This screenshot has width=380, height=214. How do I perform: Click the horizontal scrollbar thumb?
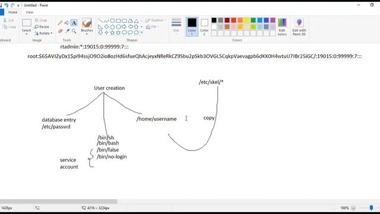(x=58, y=201)
